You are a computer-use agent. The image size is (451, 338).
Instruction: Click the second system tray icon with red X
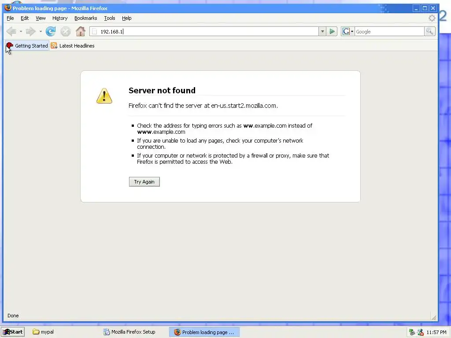(x=420, y=332)
